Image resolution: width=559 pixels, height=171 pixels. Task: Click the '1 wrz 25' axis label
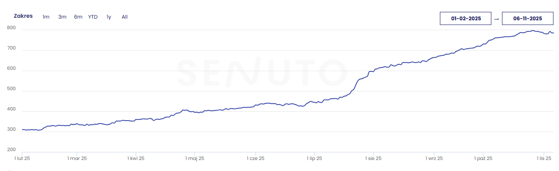[434, 159]
